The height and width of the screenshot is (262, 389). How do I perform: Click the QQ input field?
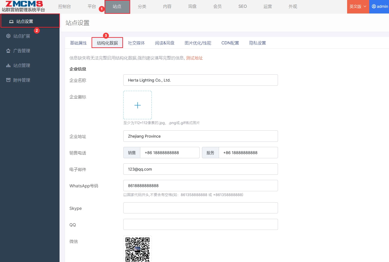[200, 225]
